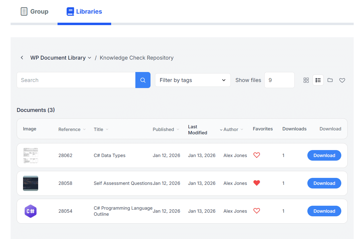The image size is (364, 239).
Task: Click Alex Jones in the 28054 row
Action: [x=235, y=211]
